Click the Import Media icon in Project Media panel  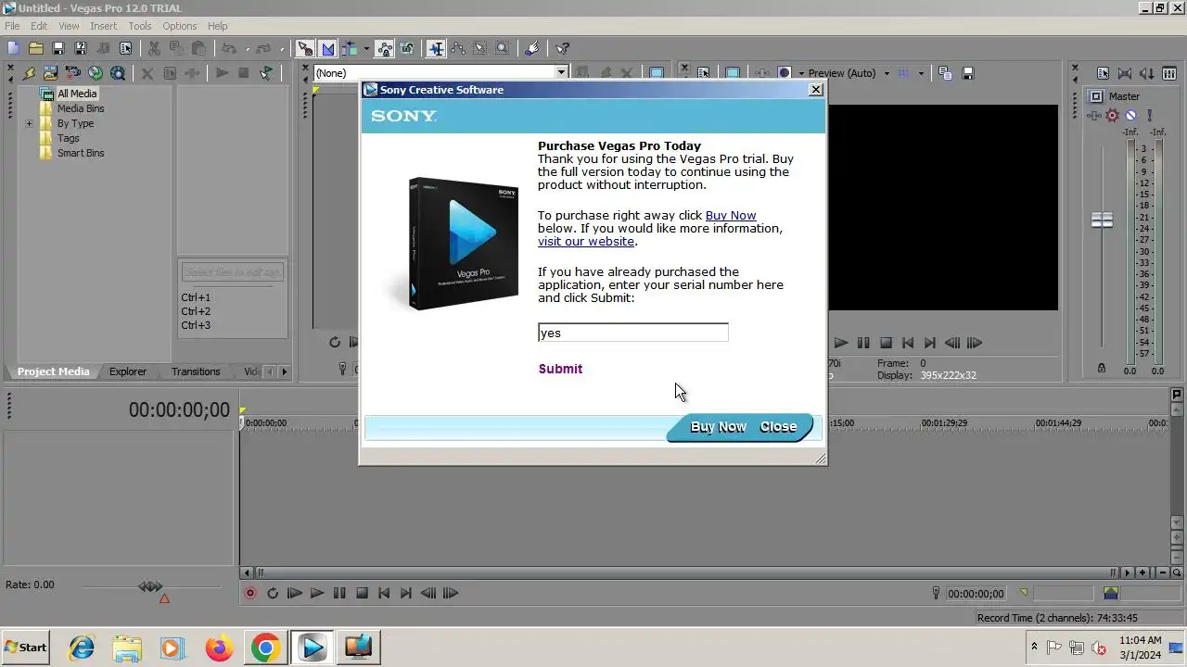pyautogui.click(x=50, y=72)
